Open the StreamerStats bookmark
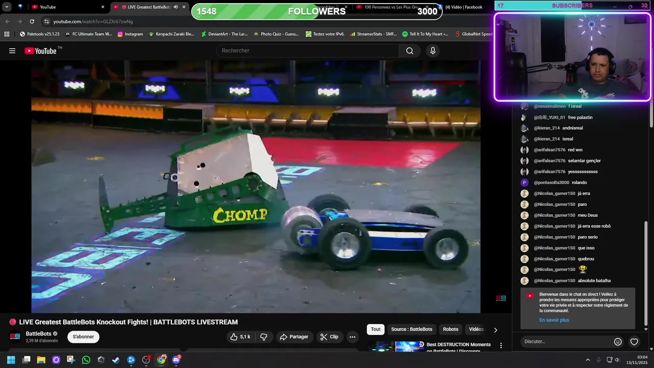The image size is (654, 368). coord(373,34)
